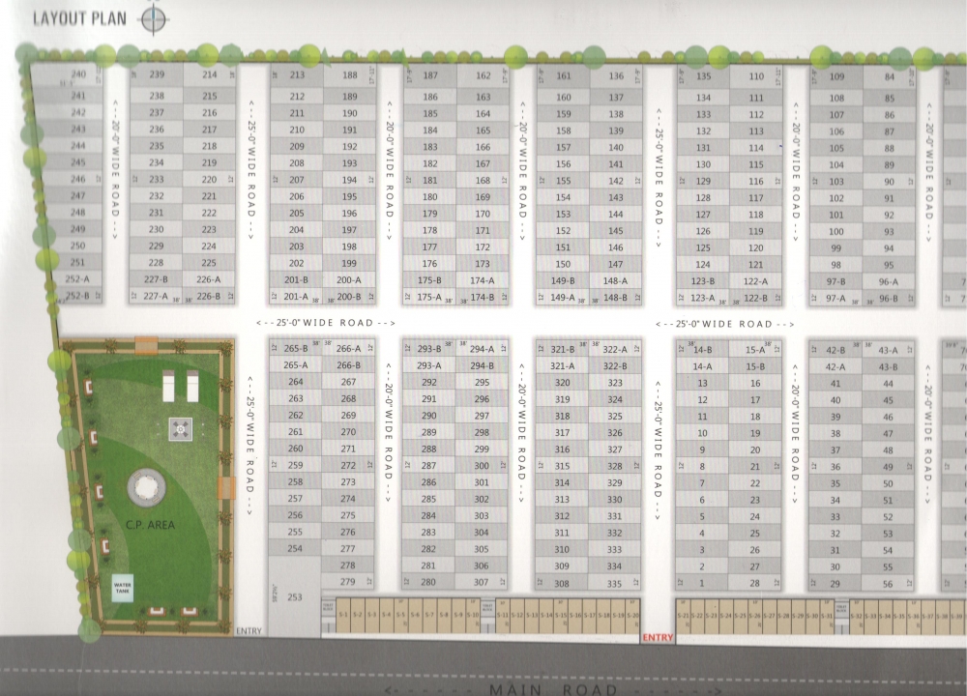Select plot 279

[x=348, y=581]
